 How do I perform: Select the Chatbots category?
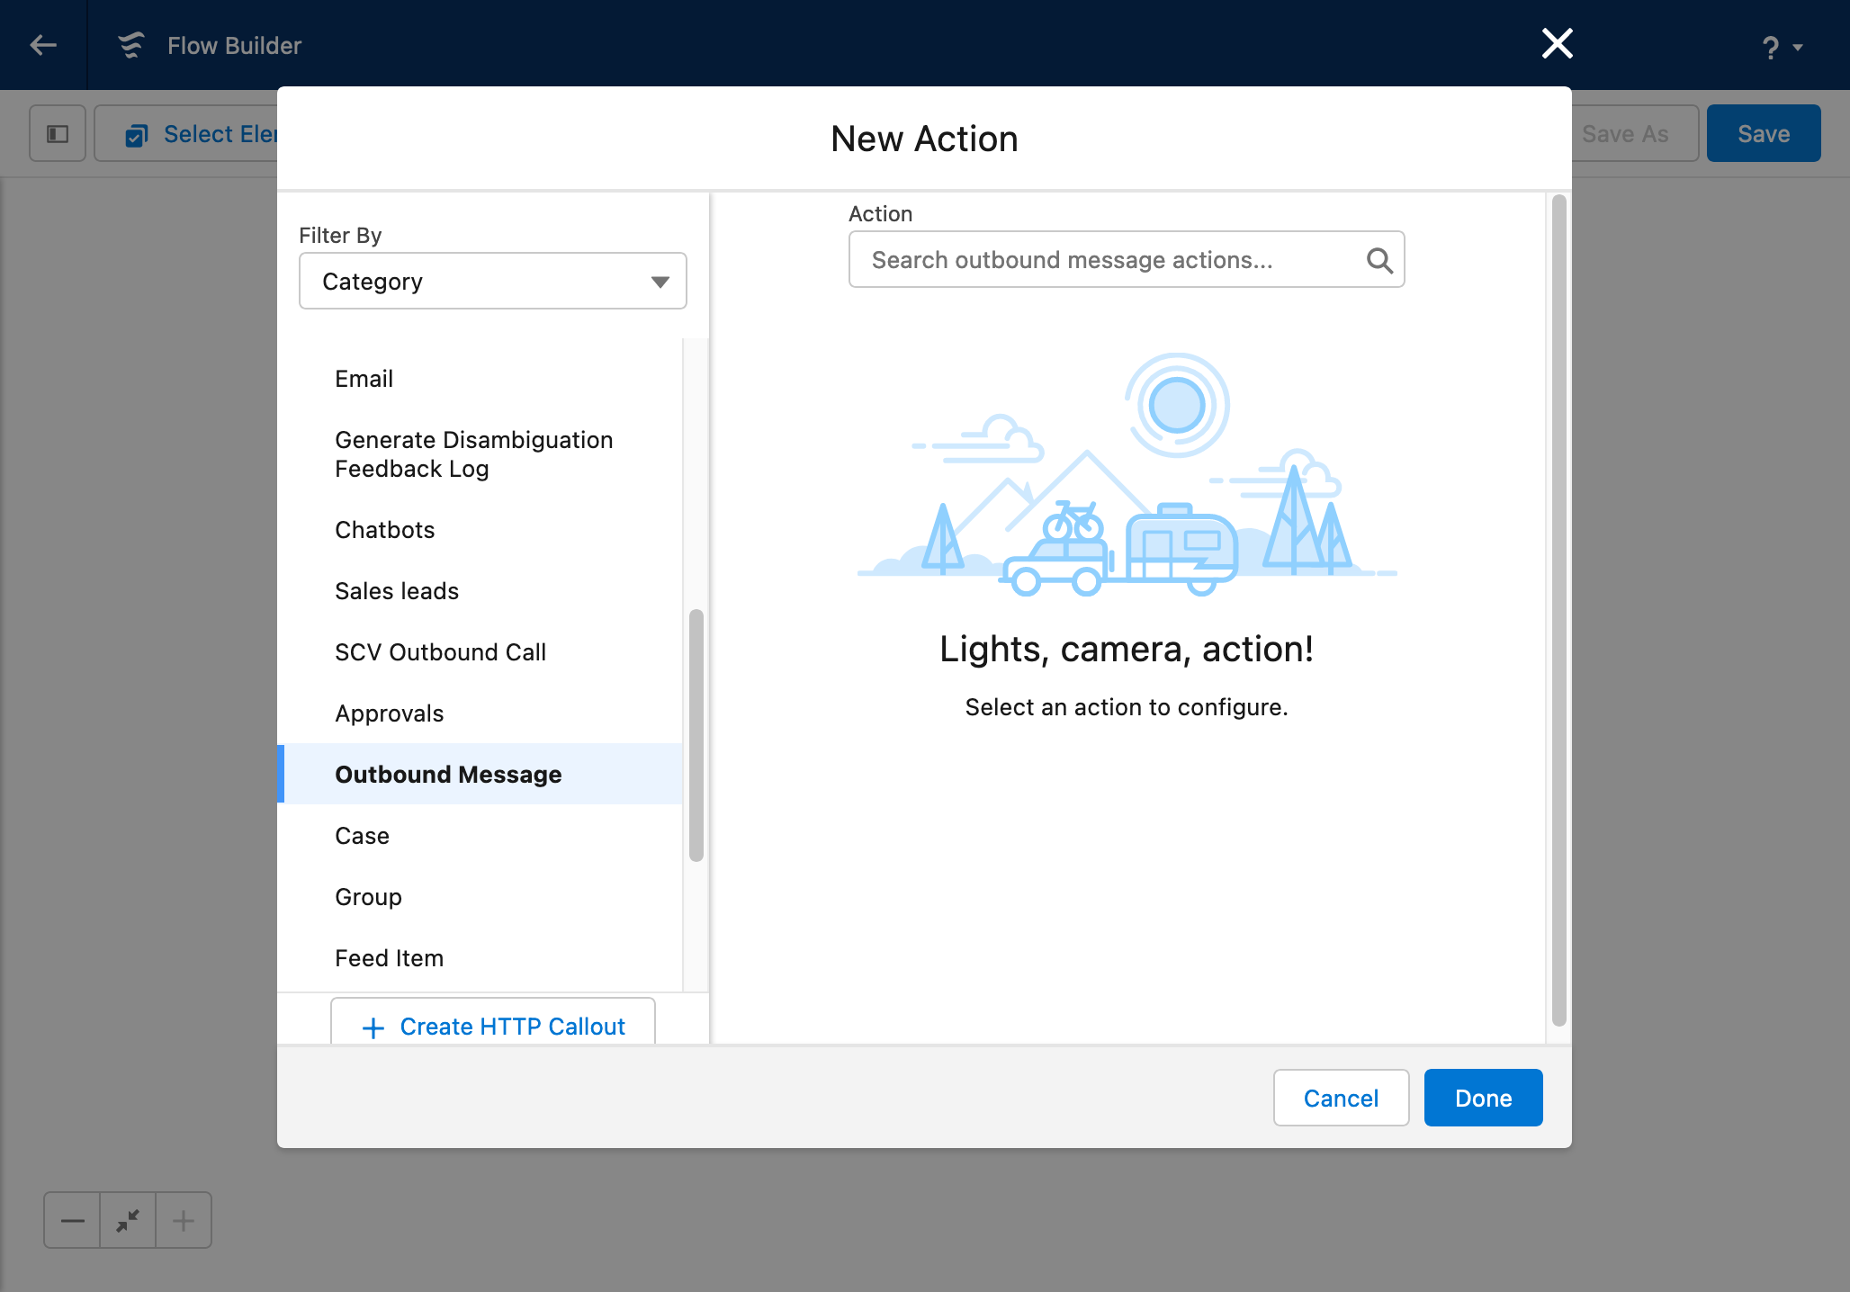pyautogui.click(x=384, y=530)
